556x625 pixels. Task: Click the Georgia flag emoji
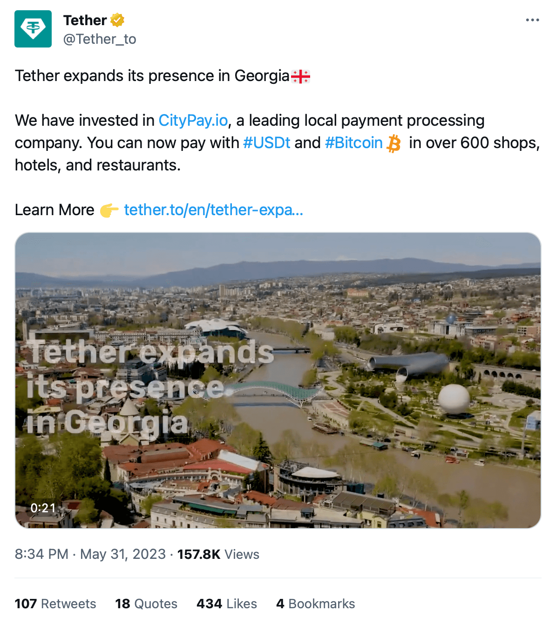point(301,76)
